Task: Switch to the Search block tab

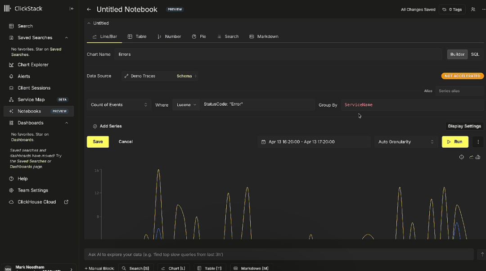Action: click(228, 36)
